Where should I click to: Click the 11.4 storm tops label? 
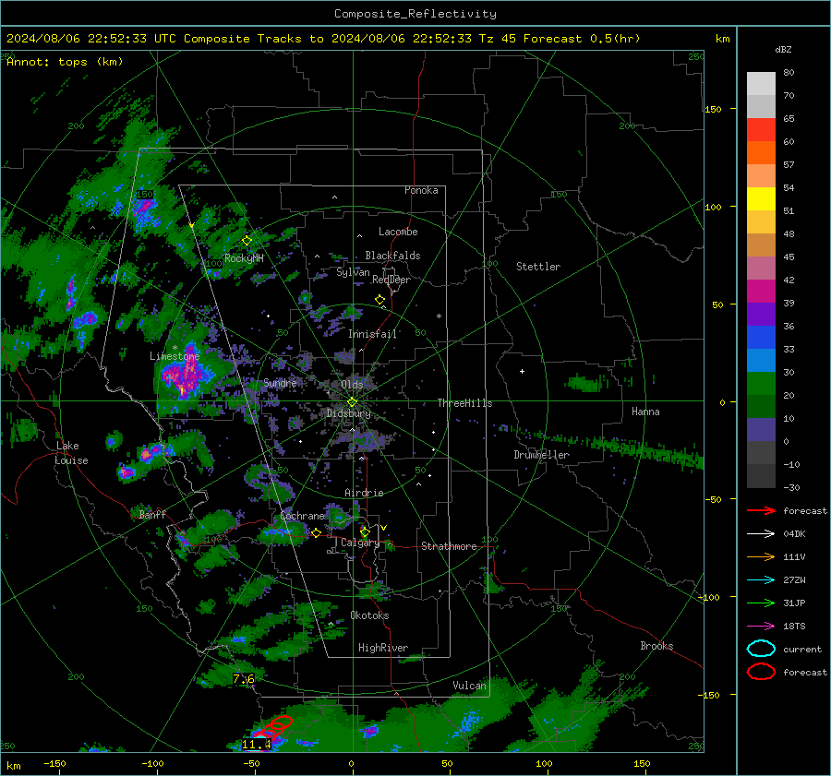point(257,745)
